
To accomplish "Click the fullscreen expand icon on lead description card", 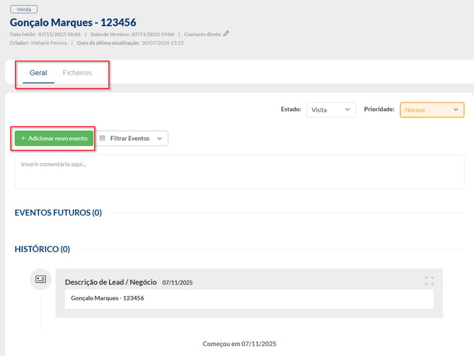I will tap(429, 281).
